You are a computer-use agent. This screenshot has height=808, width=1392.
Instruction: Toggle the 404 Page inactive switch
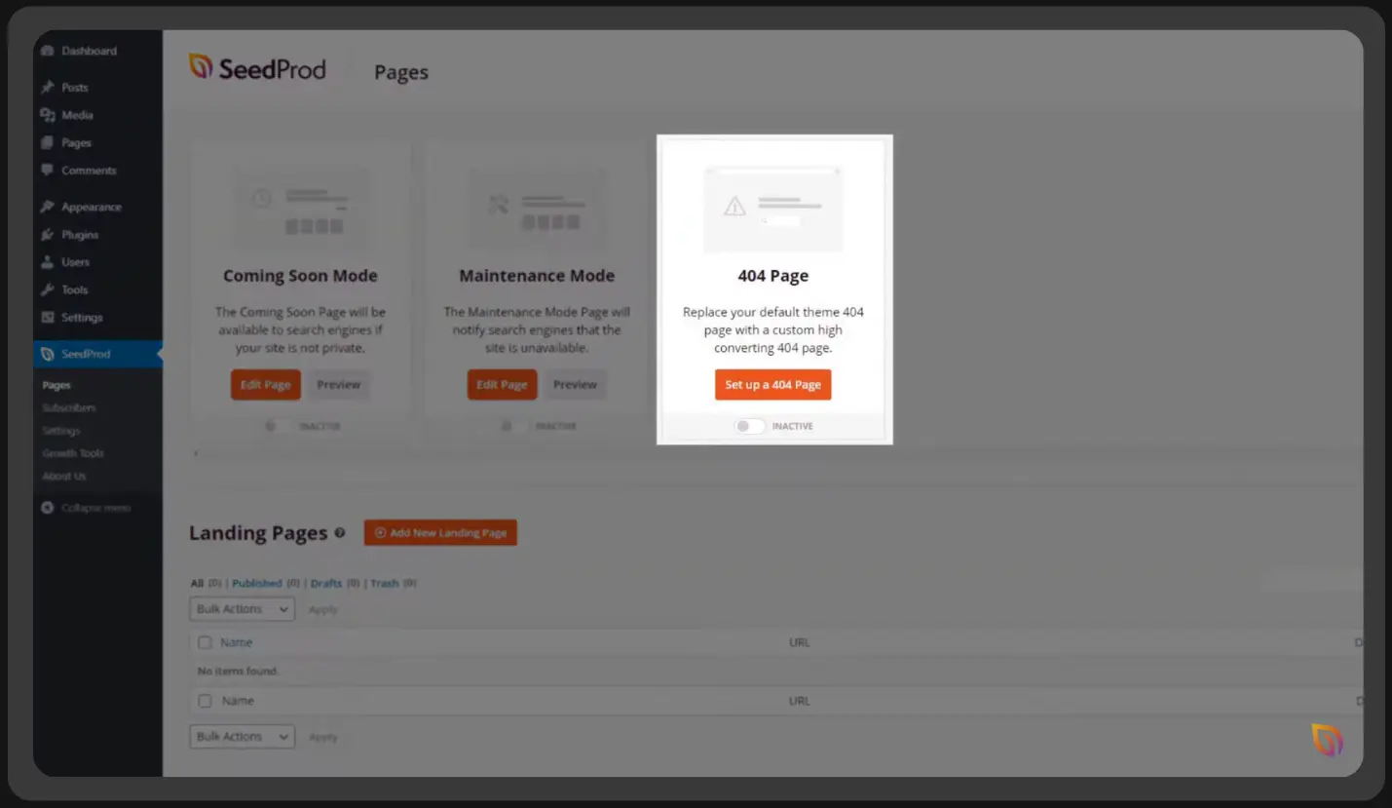(749, 426)
